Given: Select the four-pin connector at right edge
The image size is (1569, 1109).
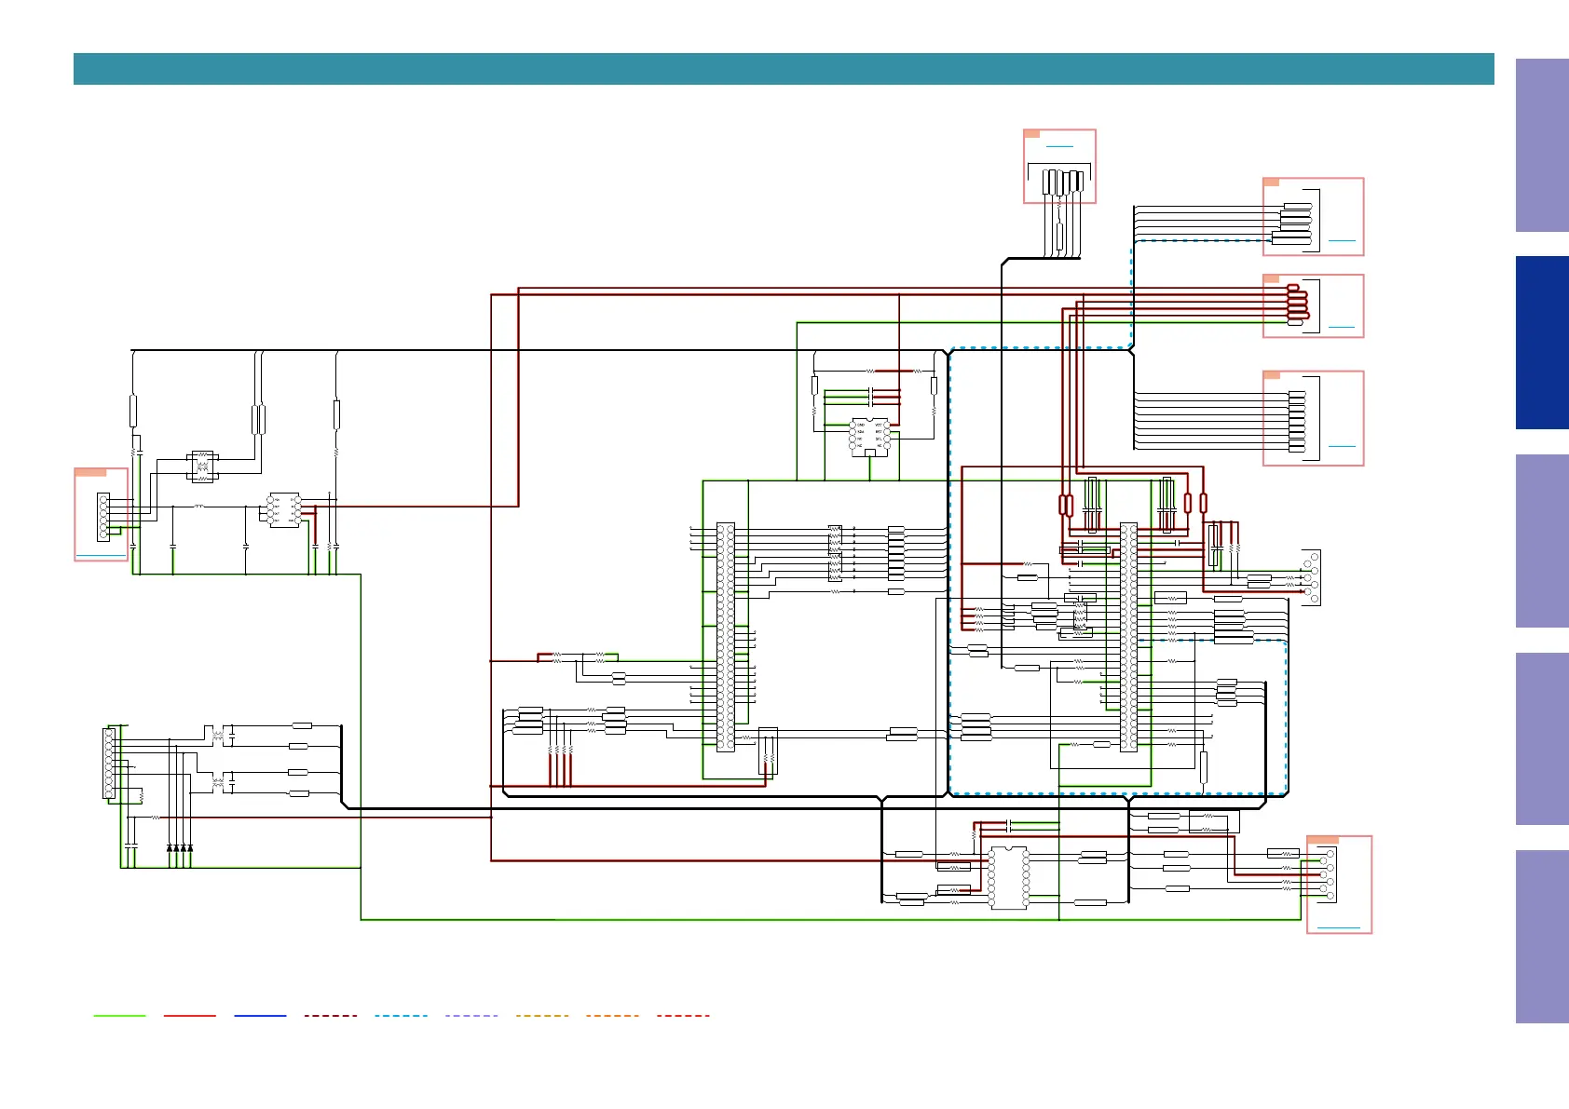Looking at the screenshot, I should tap(1311, 577).
